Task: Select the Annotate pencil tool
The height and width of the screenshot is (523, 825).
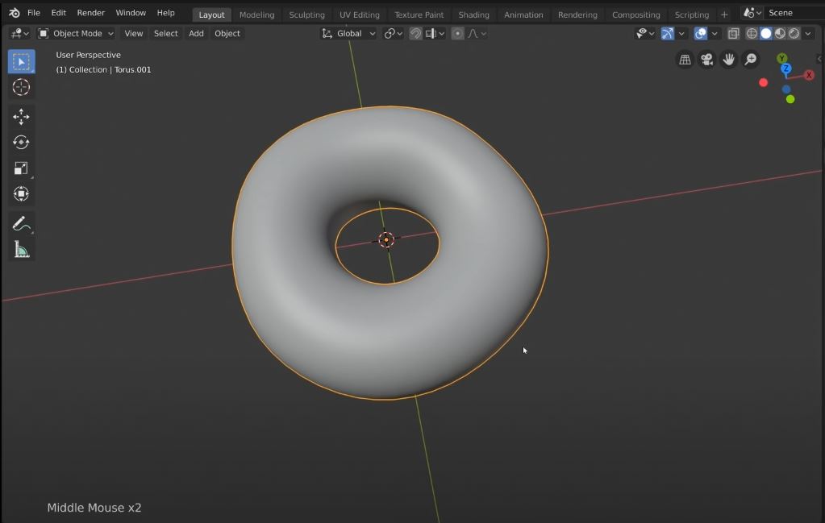Action: pos(21,223)
